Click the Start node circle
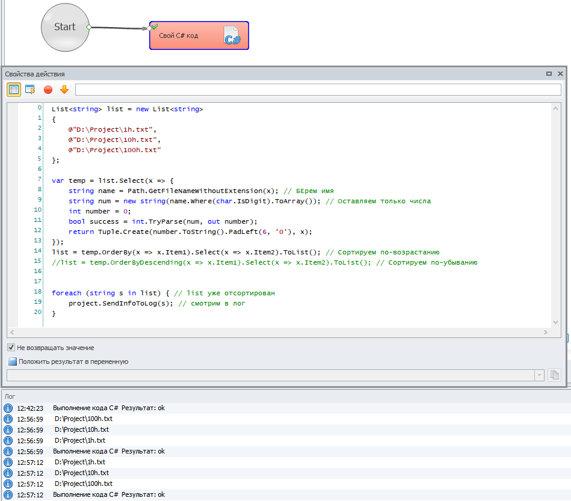 point(64,27)
